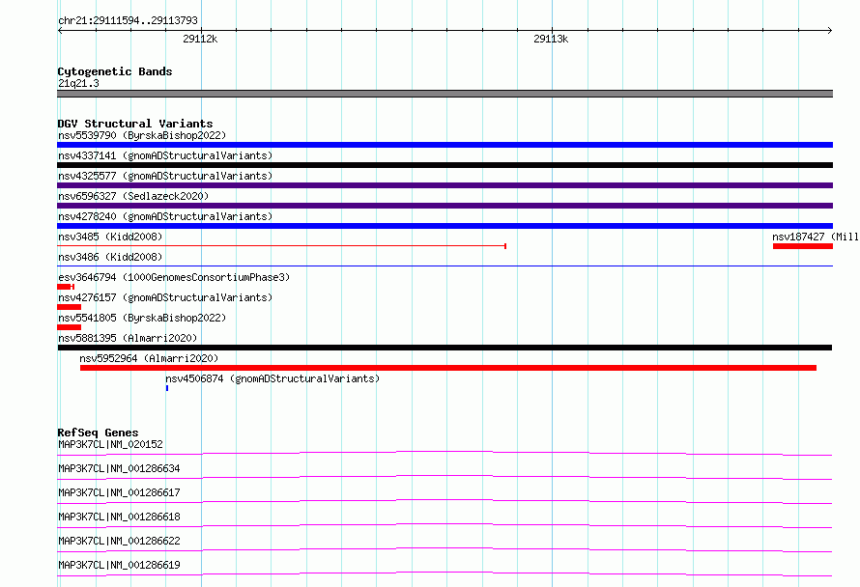
Task: Select the black nsv5881395 variant bar
Action: [x=444, y=348]
